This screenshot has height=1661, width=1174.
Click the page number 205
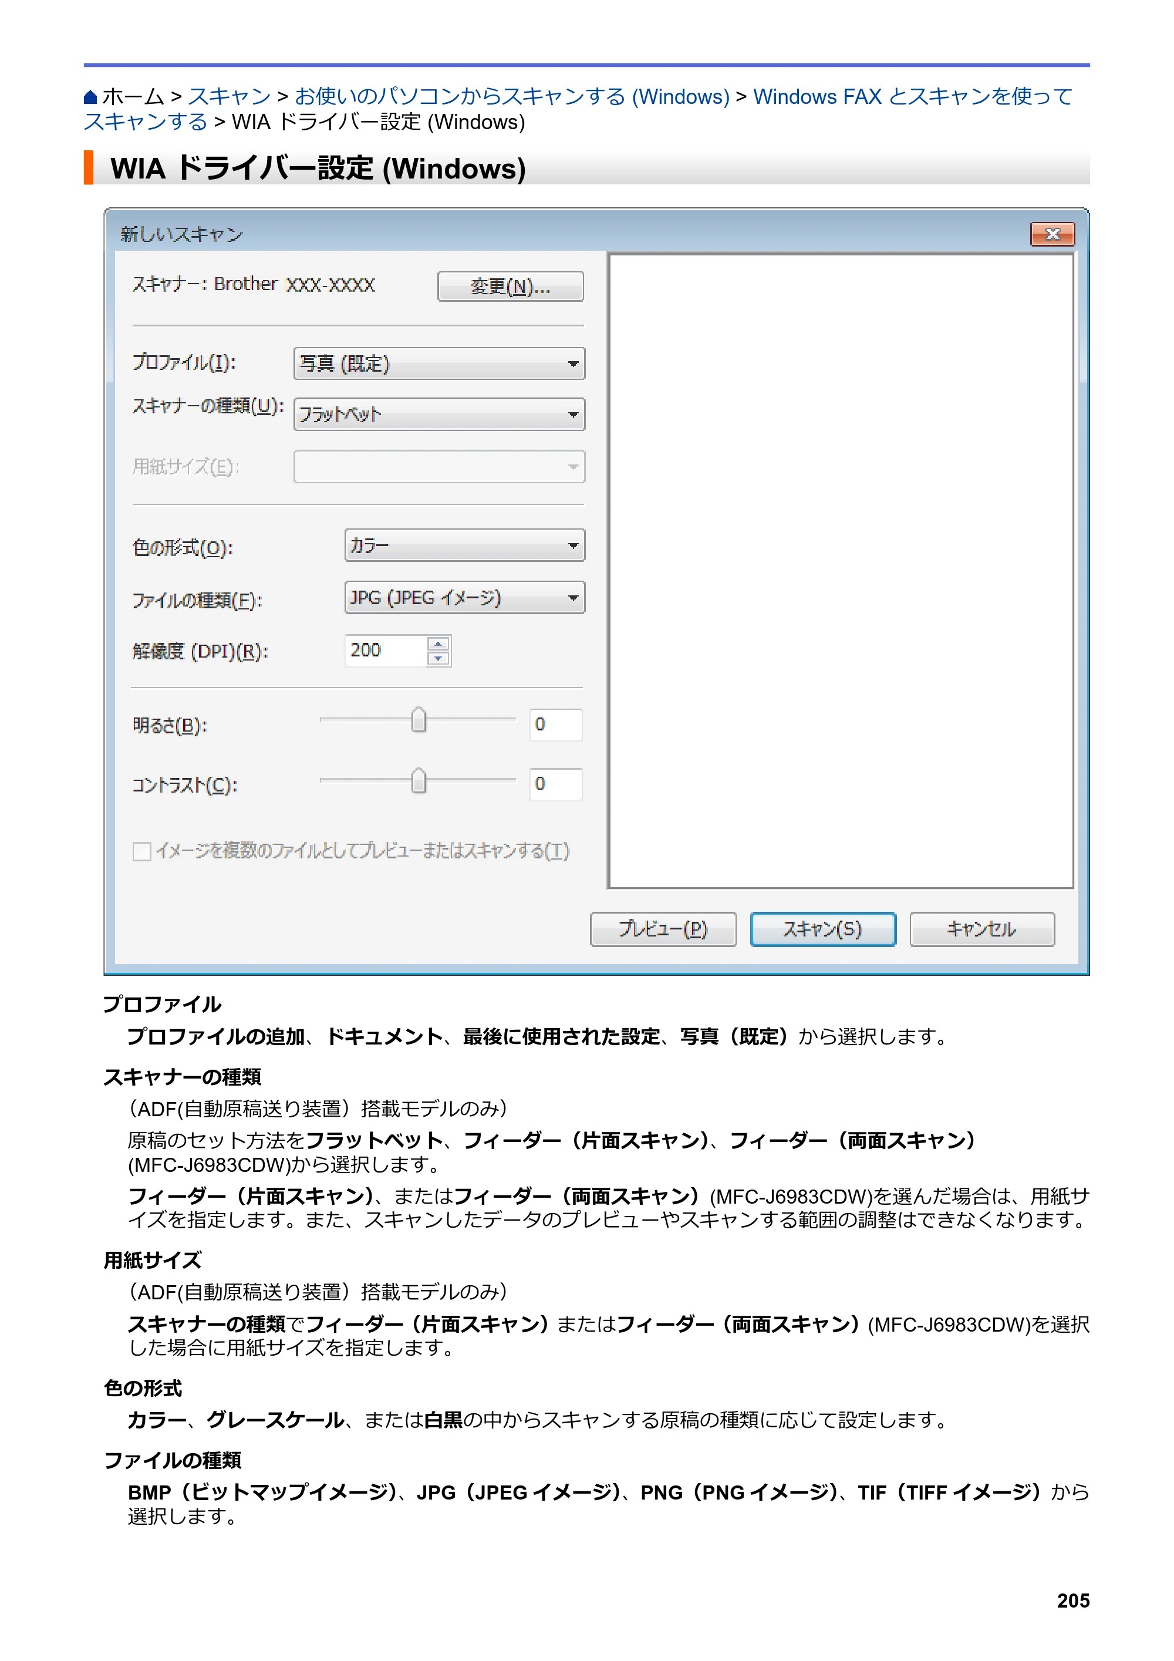click(x=1072, y=1601)
